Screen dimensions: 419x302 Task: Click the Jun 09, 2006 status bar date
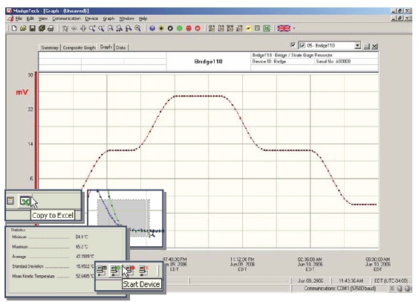[311, 281]
